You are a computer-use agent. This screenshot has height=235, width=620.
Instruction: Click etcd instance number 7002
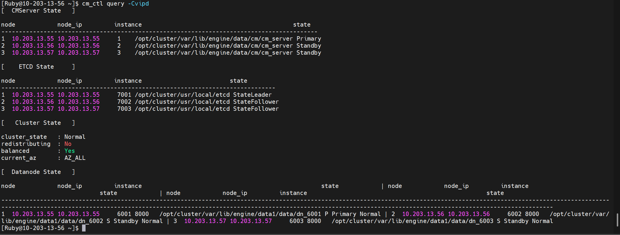[x=124, y=102]
